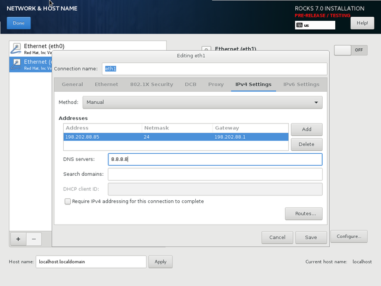Click in the DNS servers field
Viewport: 381px width, 286px height.
215,159
